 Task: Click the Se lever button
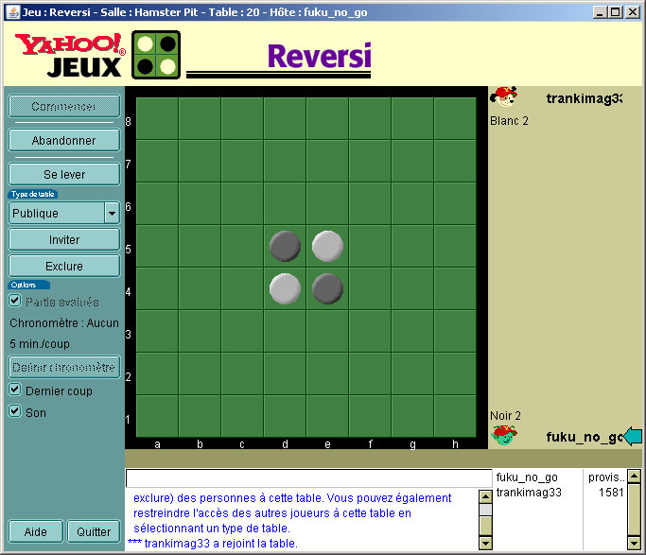[64, 175]
